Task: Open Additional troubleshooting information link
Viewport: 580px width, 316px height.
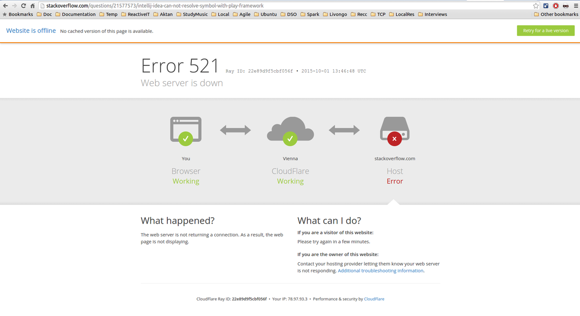Action: coord(381,271)
